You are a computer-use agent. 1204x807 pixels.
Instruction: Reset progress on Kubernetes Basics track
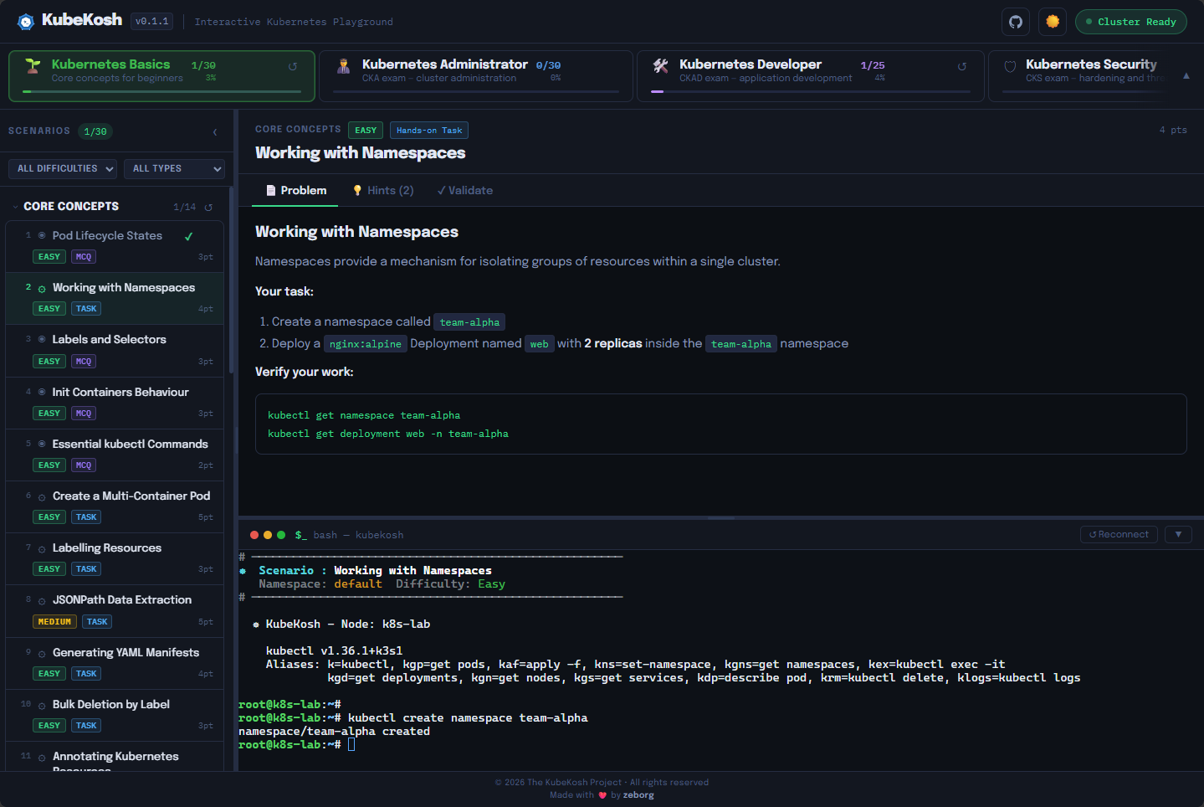293,67
